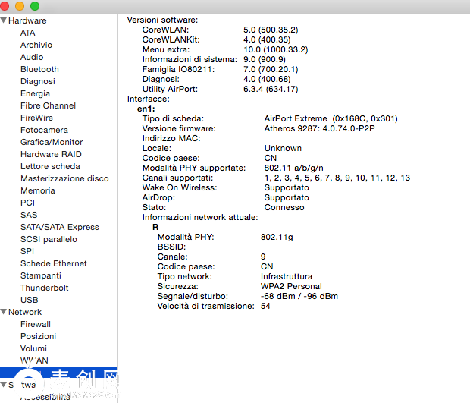
Task: Collapse the Network section disclosure triangle
Action: (x=4, y=312)
